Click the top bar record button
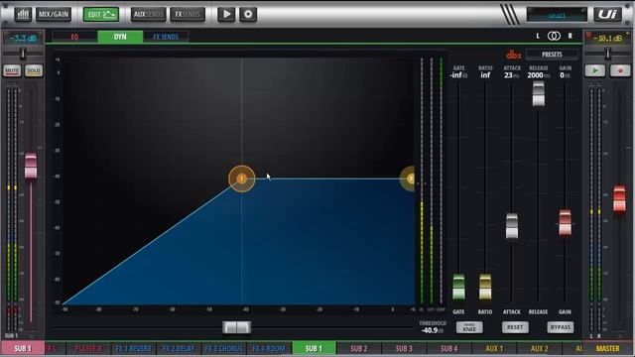Viewport: 635px width, 357px height. point(248,15)
